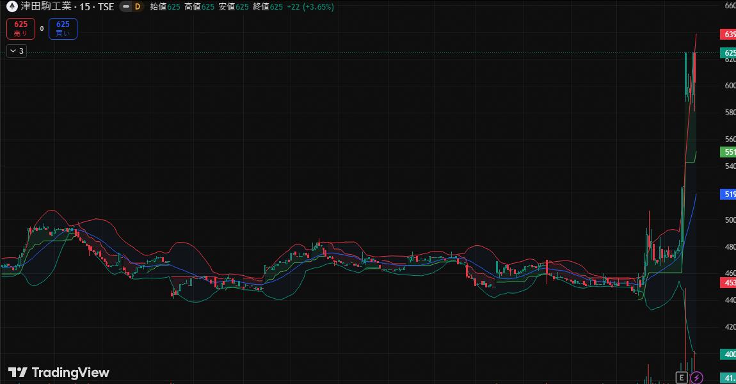Click the red 453 price label on scale
This screenshot has height=384, width=736.
pos(728,283)
